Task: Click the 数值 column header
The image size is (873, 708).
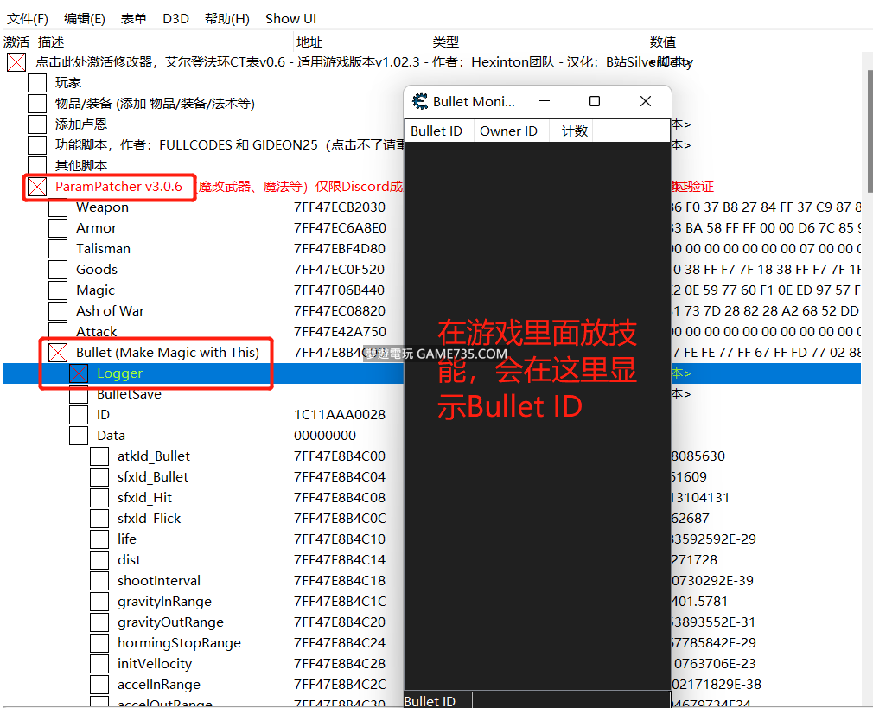Action: coord(755,41)
